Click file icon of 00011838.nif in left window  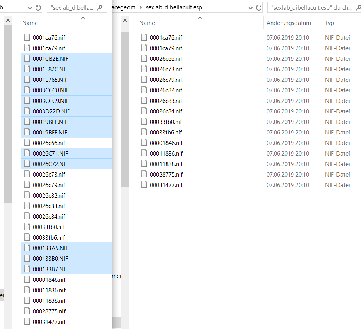(x=27, y=301)
